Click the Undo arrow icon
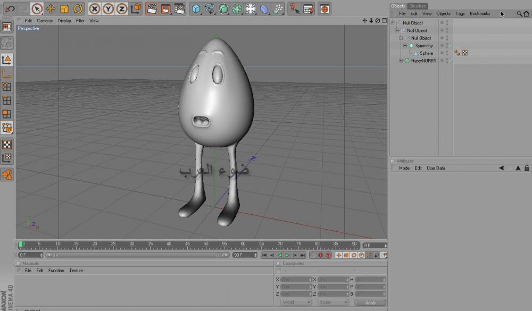The image size is (532, 311). click(x=10, y=9)
